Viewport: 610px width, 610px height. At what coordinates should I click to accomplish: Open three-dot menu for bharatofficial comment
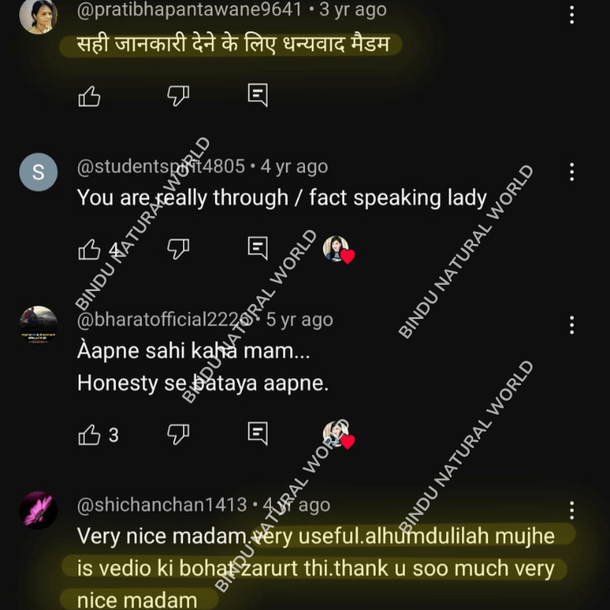(x=572, y=325)
